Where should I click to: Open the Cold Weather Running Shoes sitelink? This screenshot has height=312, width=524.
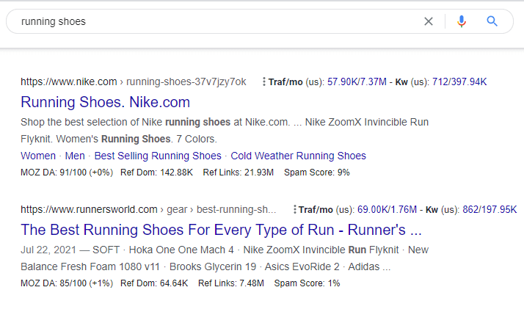point(298,156)
